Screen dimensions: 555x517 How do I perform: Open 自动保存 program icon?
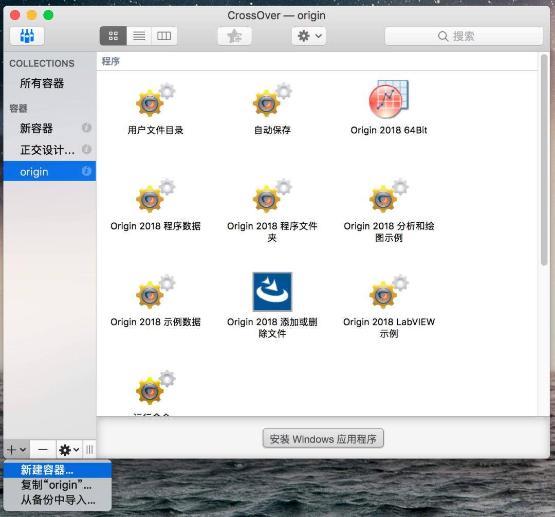[x=272, y=100]
